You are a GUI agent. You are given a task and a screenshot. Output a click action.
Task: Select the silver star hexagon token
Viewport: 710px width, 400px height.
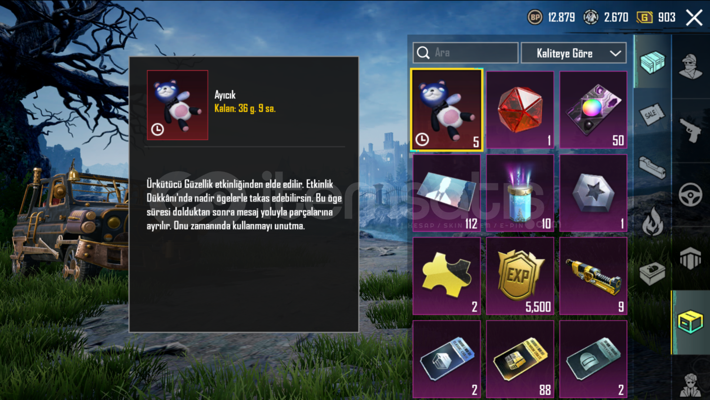click(x=593, y=193)
